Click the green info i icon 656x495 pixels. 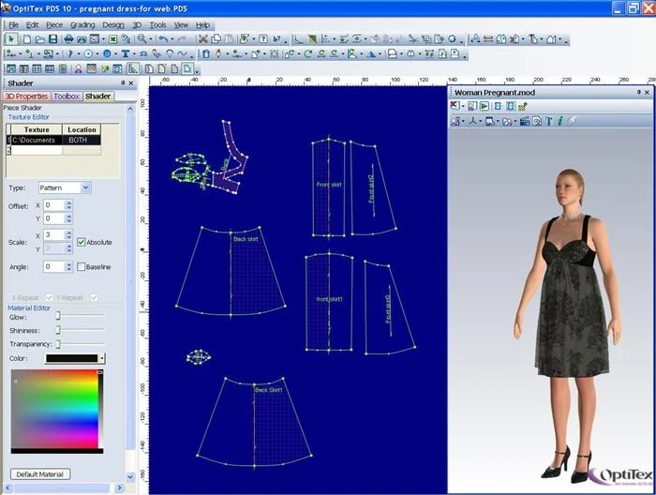(560, 121)
